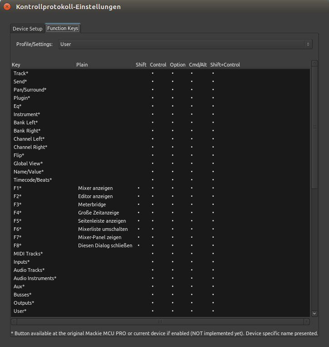The height and width of the screenshot is (347, 329).
Task: Select the Audio Instruments* row
Action: (x=160, y=278)
